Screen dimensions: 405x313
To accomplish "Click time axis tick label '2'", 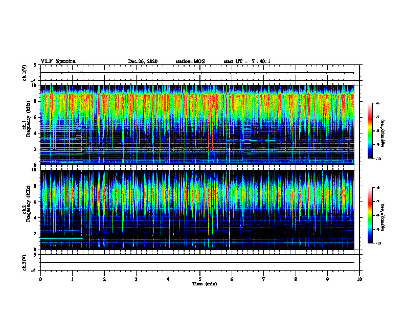I will tap(104, 279).
